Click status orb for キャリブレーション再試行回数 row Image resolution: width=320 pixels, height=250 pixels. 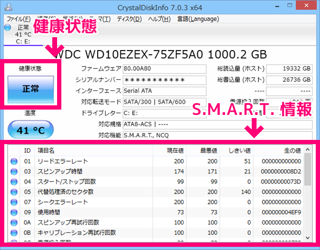14,232
